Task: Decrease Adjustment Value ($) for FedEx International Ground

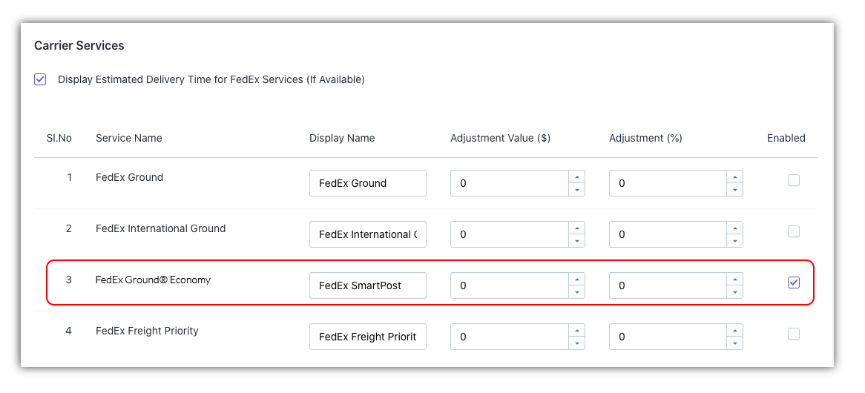Action: click(576, 241)
